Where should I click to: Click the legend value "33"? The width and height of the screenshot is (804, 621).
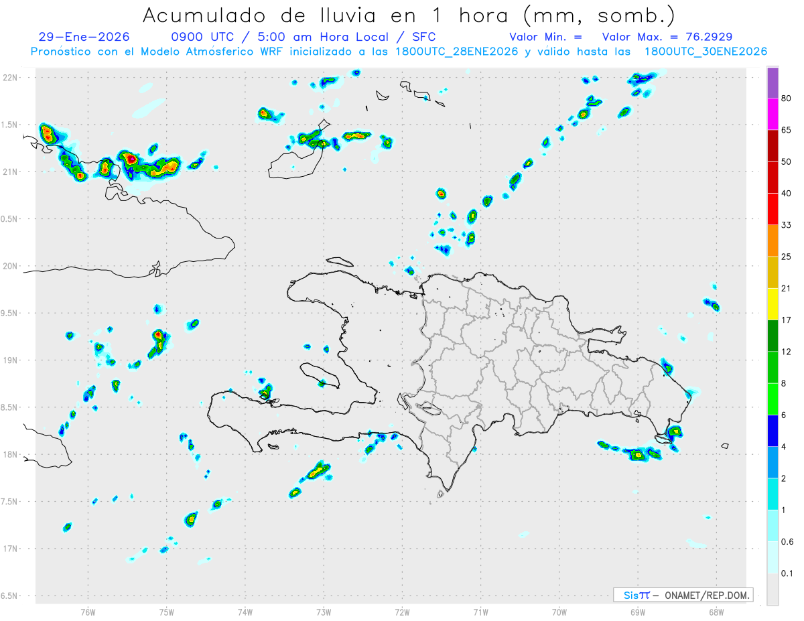click(787, 225)
